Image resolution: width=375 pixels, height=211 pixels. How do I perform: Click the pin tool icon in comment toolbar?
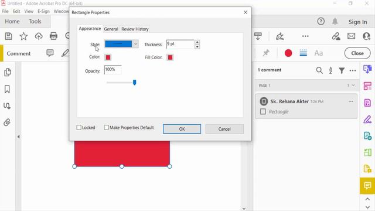coord(265,53)
